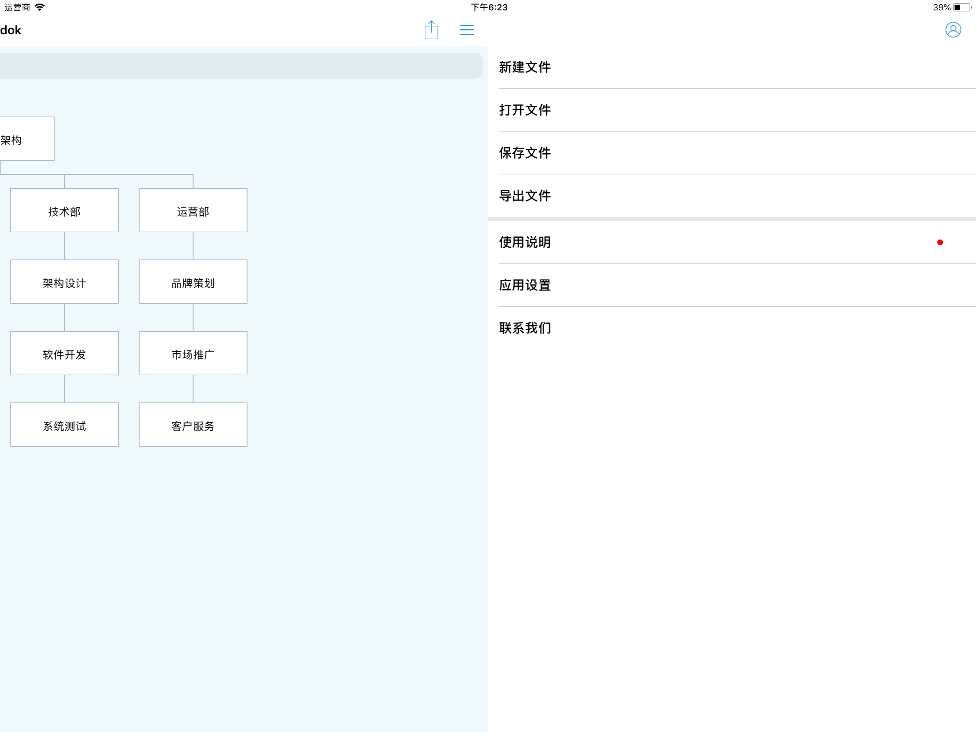Viewport: 976px width, 732px height.
Task: Select the 软件开发 node
Action: coord(64,353)
